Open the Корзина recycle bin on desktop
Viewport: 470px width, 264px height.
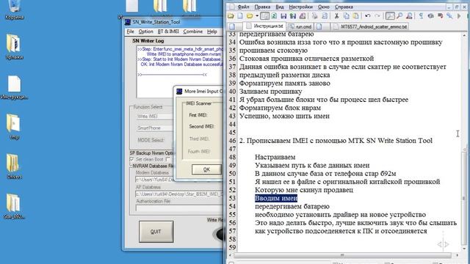click(14, 10)
